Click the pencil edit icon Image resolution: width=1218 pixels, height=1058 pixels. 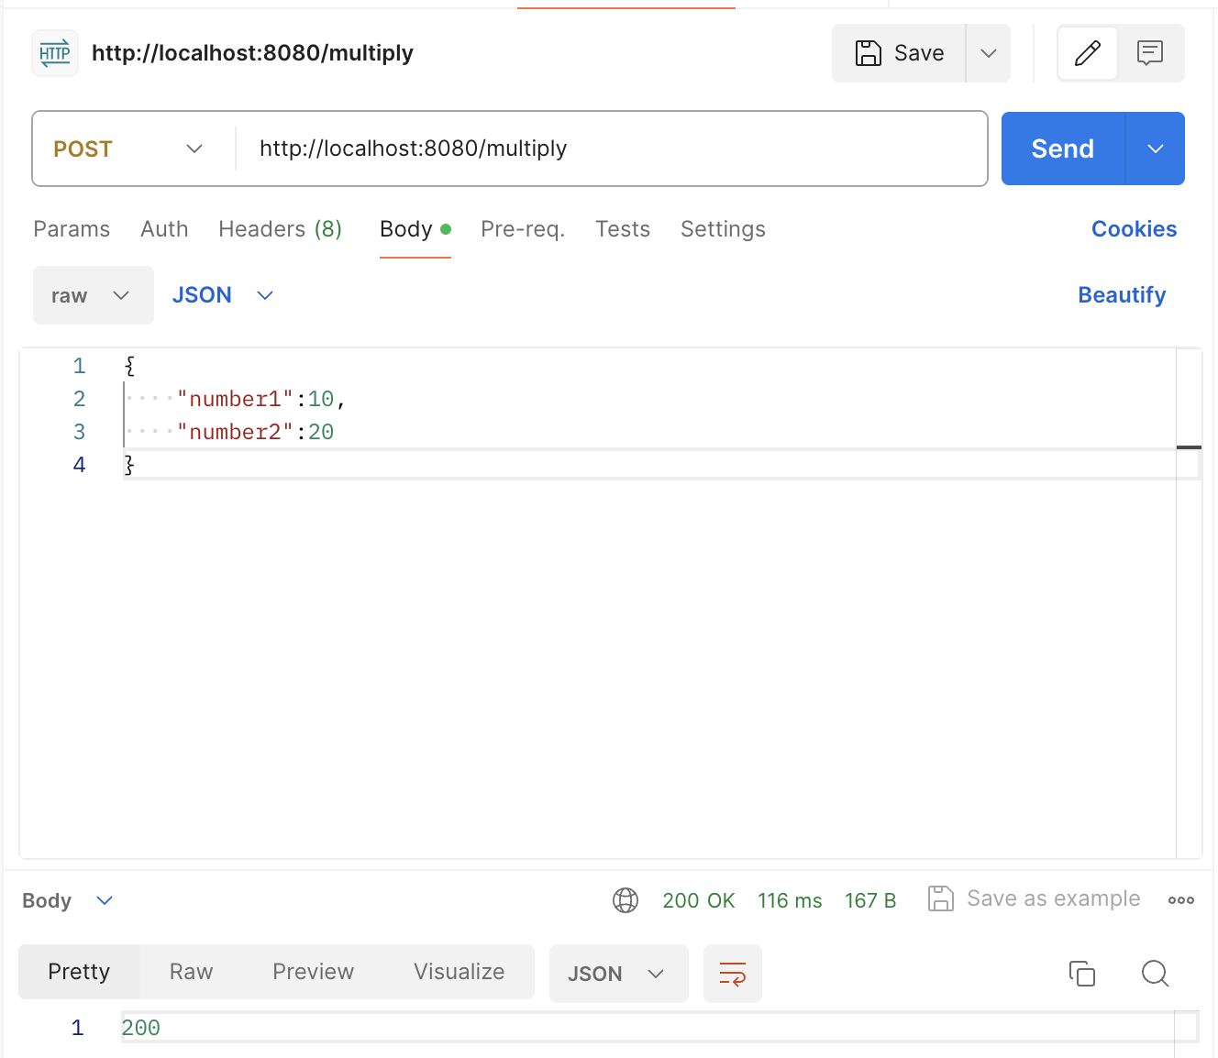pos(1088,53)
